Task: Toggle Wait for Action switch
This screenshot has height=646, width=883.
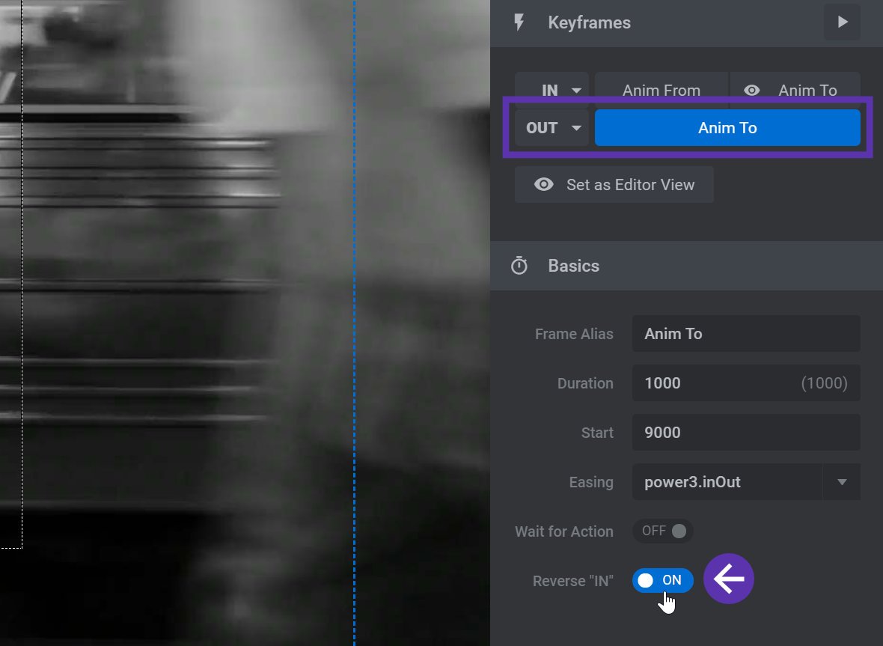Action: click(x=663, y=531)
